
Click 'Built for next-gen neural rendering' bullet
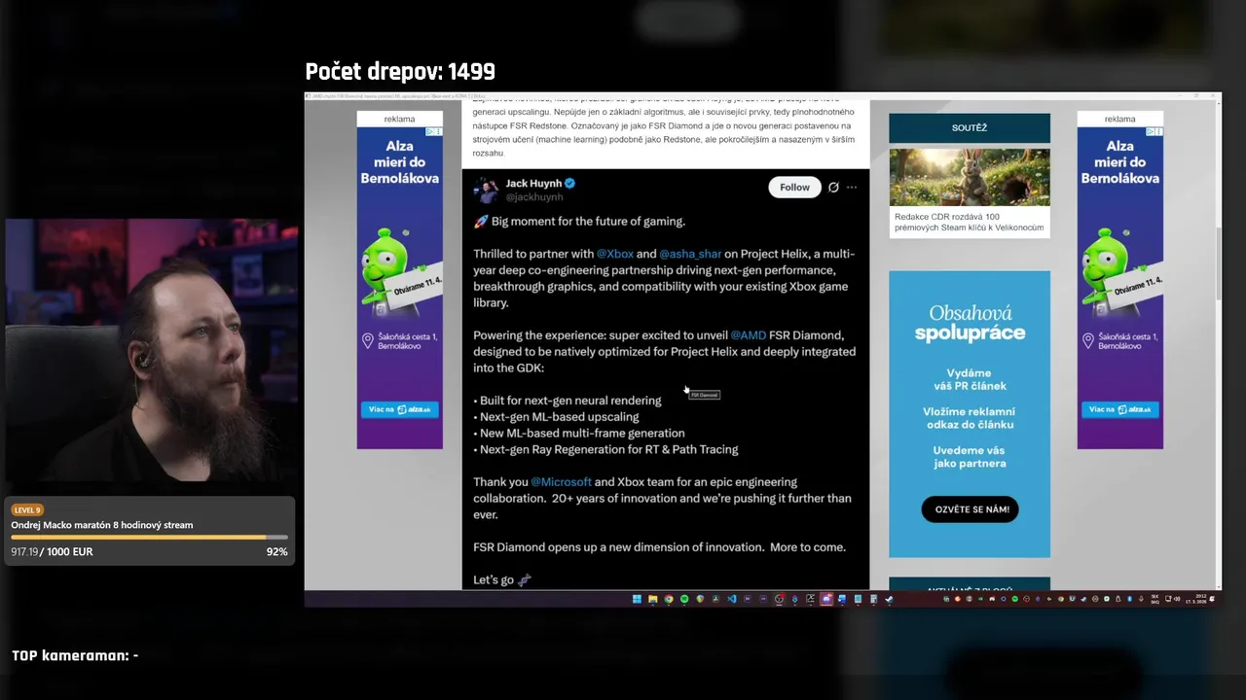(567, 401)
